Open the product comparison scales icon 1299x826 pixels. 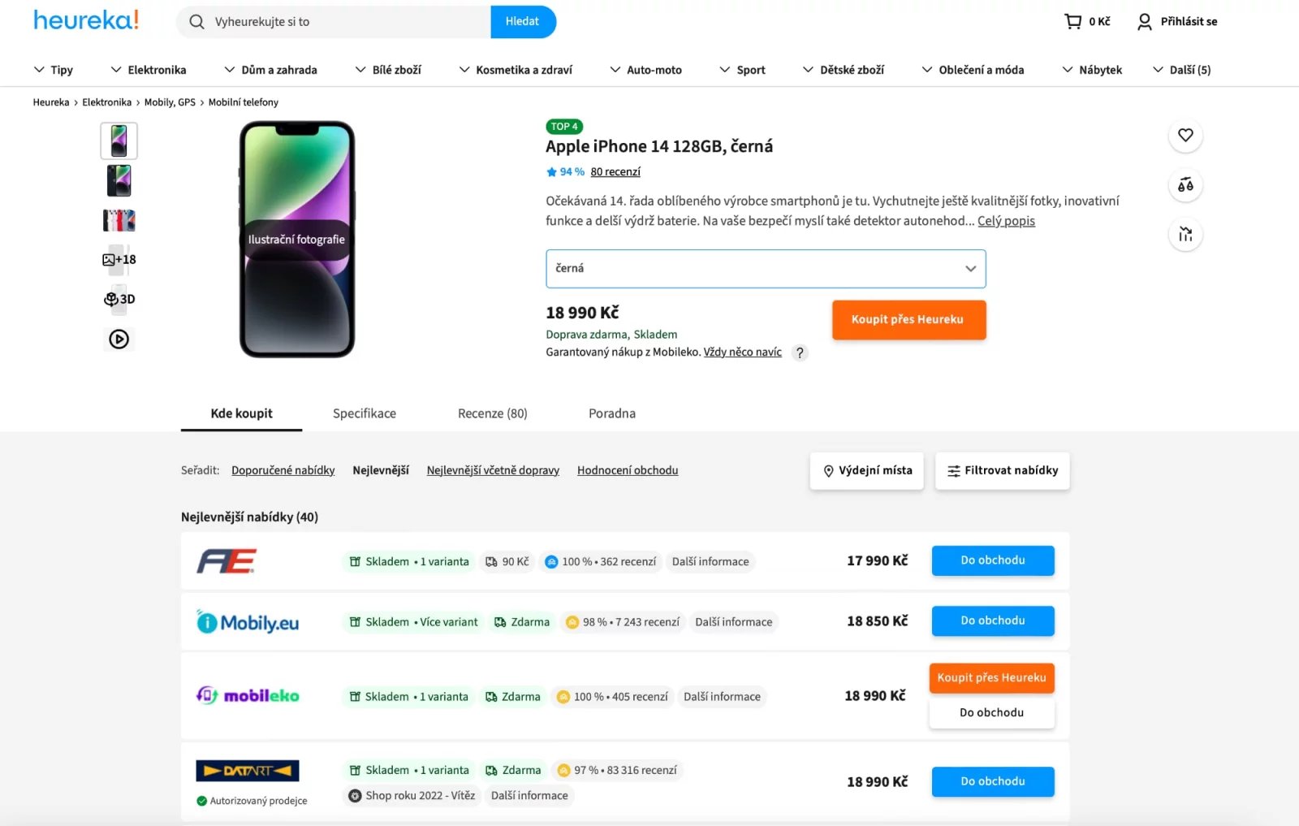[x=1185, y=184]
